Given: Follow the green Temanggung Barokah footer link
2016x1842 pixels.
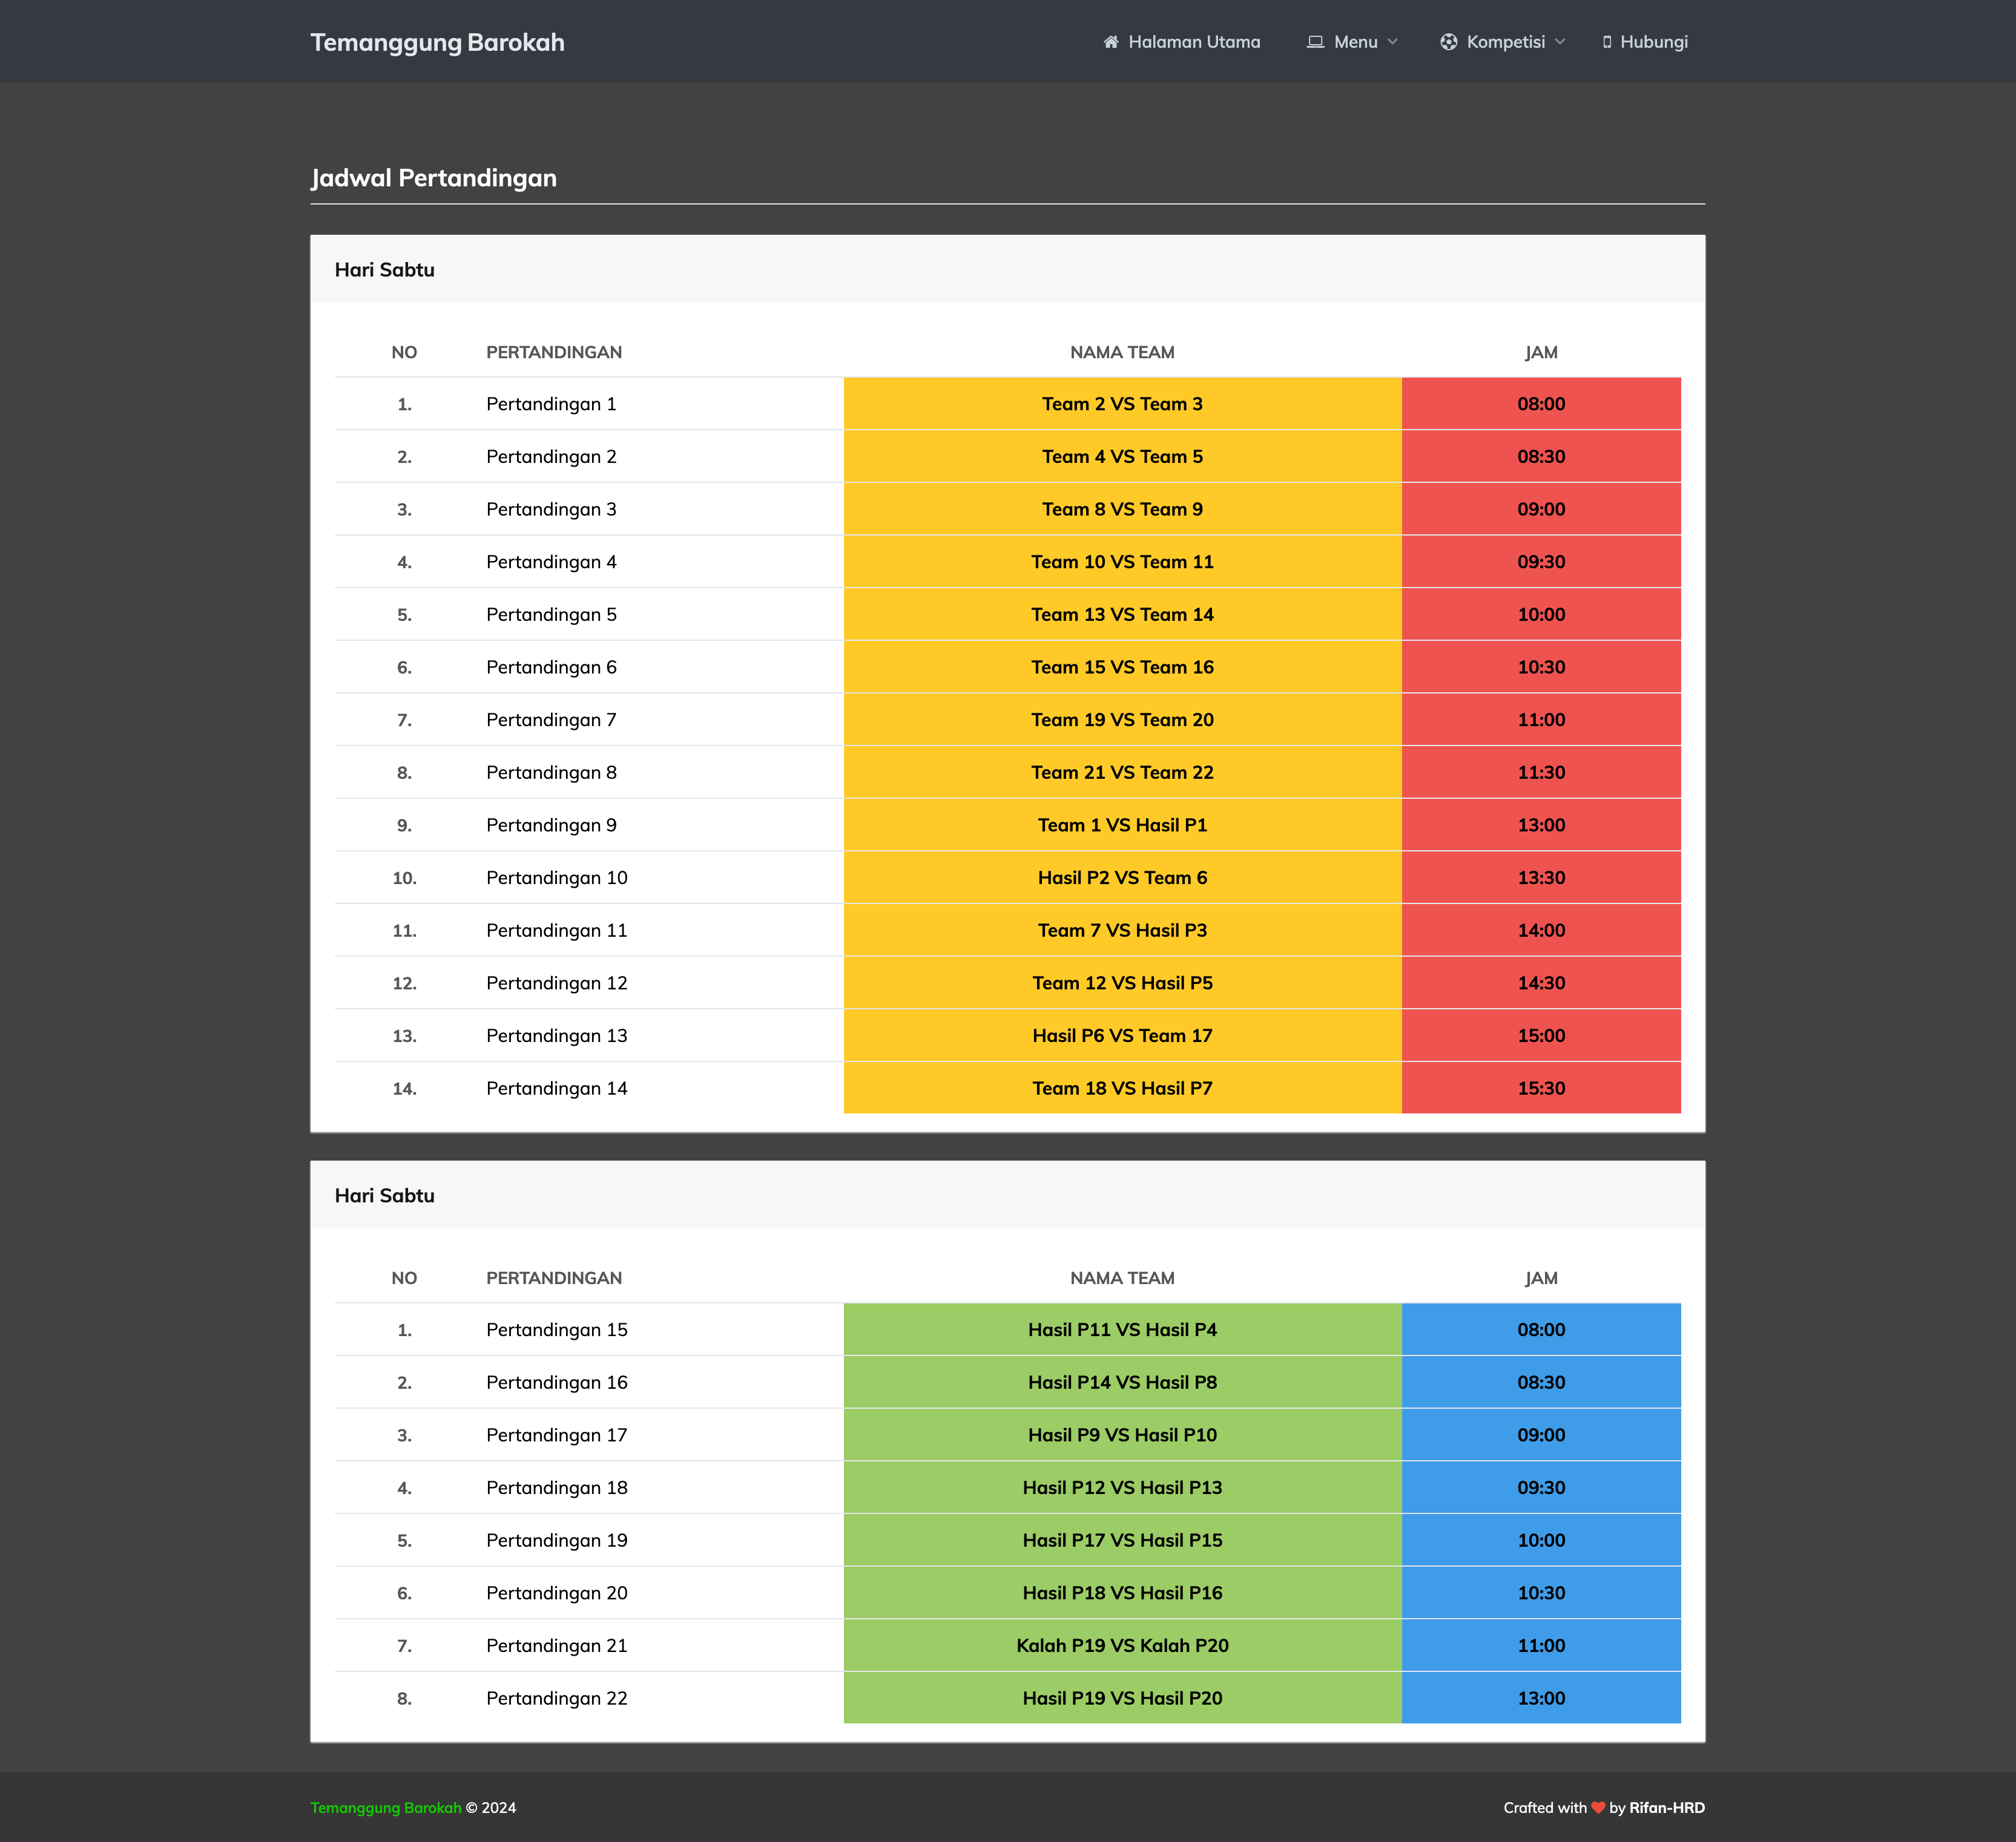Looking at the screenshot, I should (386, 1807).
